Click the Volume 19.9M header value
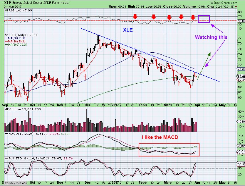Screen dimensions: 245x186 (194, 6)
